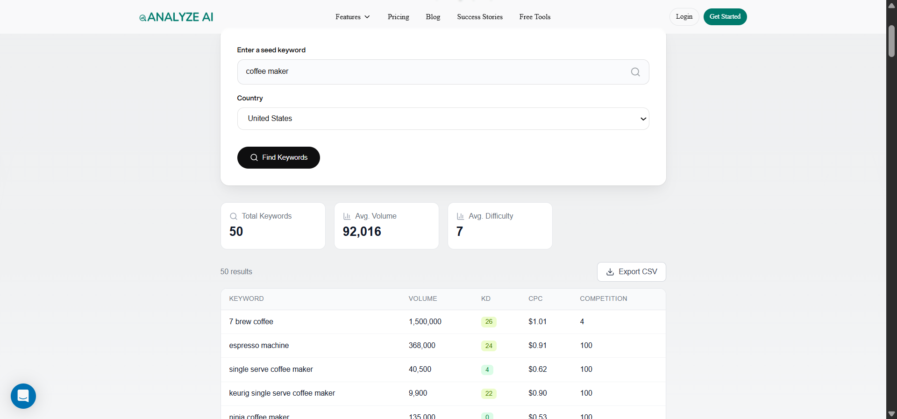Click the scrollbar down arrow
This screenshot has width=897, height=419.
coord(891,414)
